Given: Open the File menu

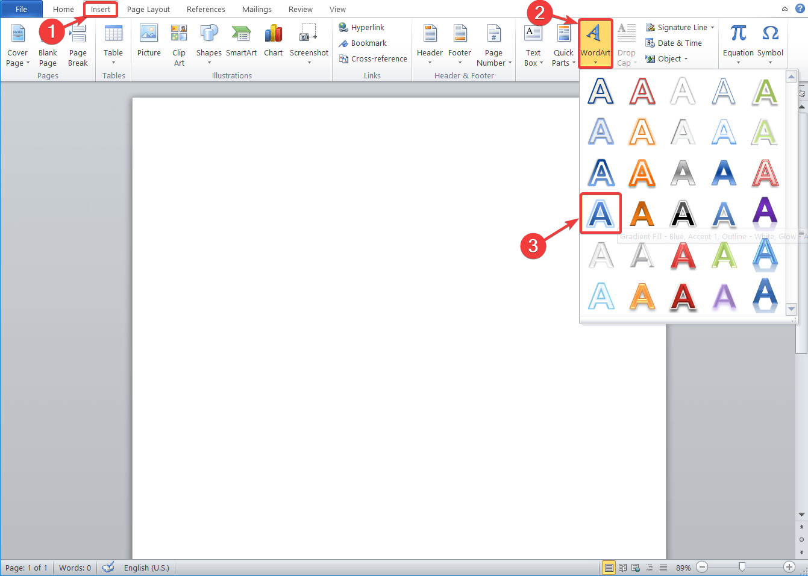Looking at the screenshot, I should pos(21,9).
